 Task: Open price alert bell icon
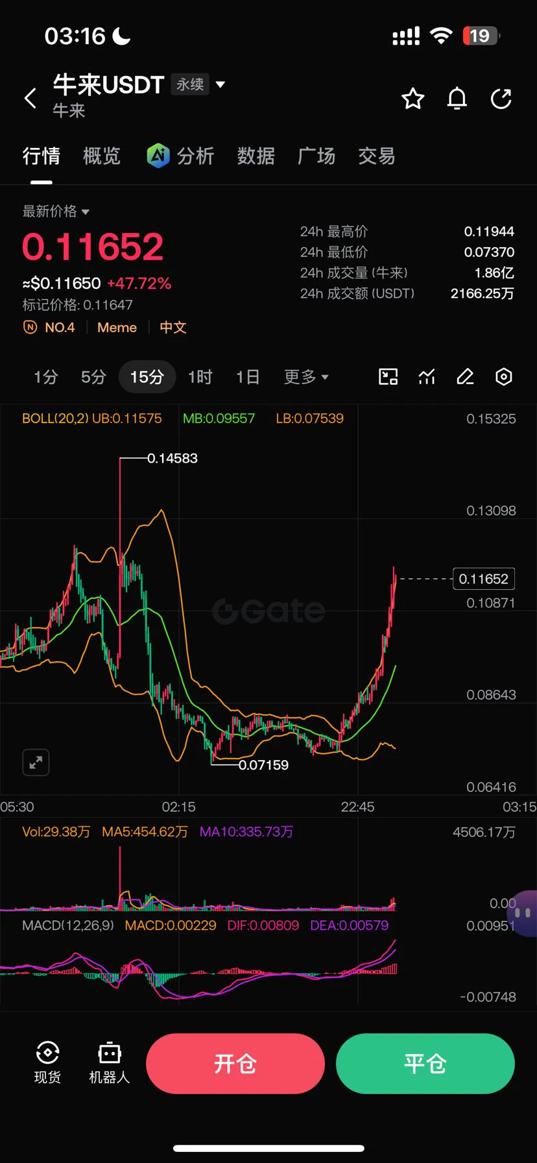[x=457, y=99]
